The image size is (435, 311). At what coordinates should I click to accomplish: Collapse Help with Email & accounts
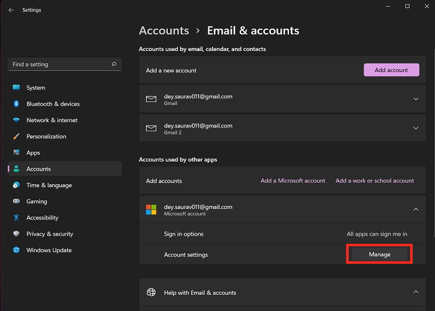click(415, 292)
